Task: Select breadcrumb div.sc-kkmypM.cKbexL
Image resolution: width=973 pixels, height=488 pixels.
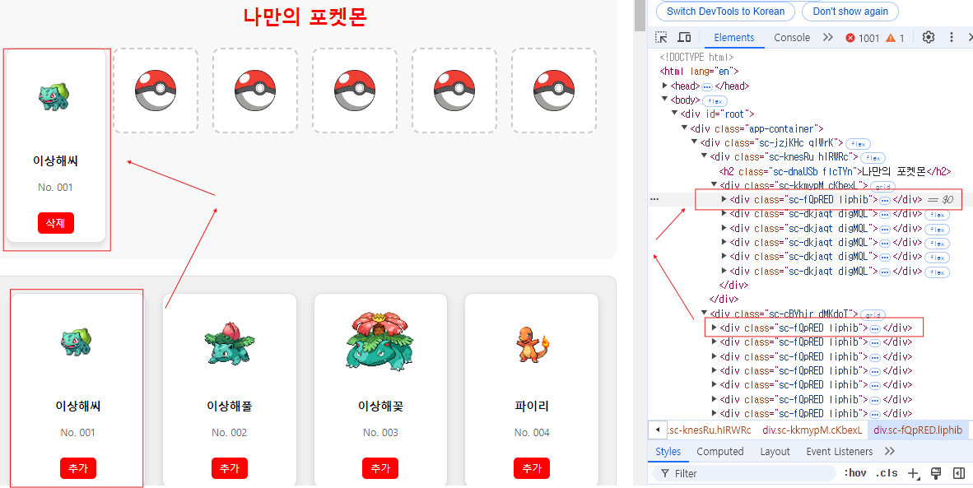Action: coord(812,430)
